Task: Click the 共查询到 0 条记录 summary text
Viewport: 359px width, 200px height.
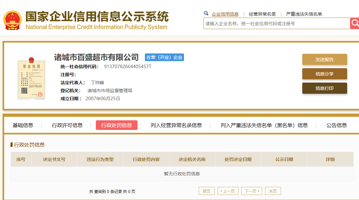Action: click(x=112, y=192)
